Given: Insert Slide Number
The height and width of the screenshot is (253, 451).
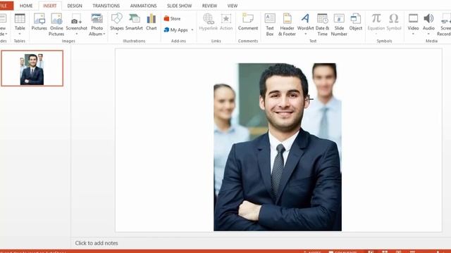Looking at the screenshot, I should [339, 25].
